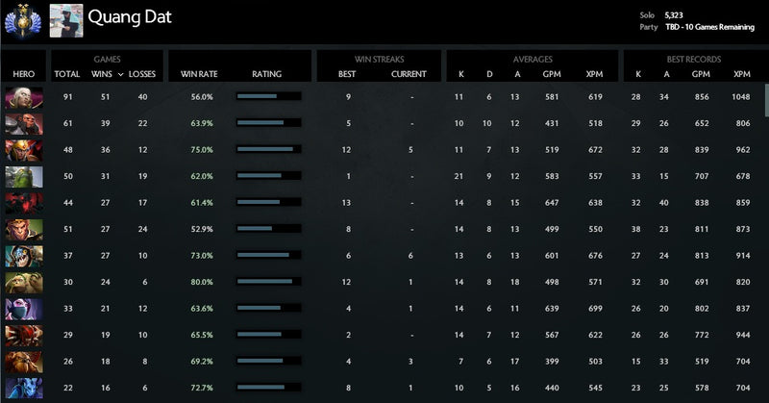Viewport: 769px width, 403px height.
Task: Click the hero portrait with 91 total games
Action: tap(24, 97)
